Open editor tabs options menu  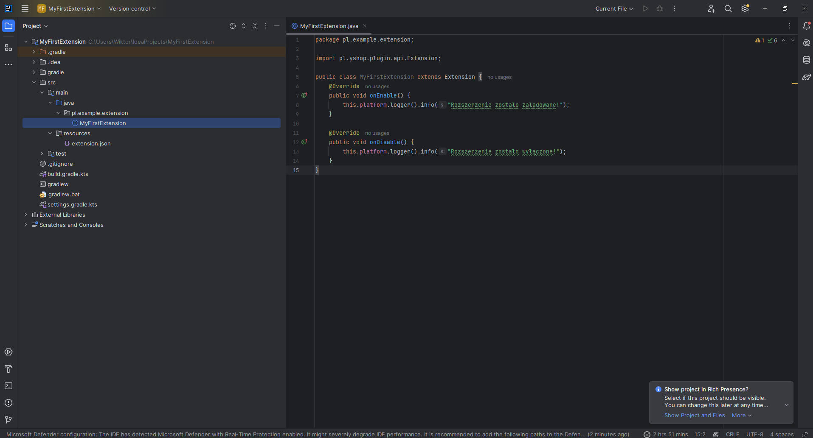(x=790, y=26)
